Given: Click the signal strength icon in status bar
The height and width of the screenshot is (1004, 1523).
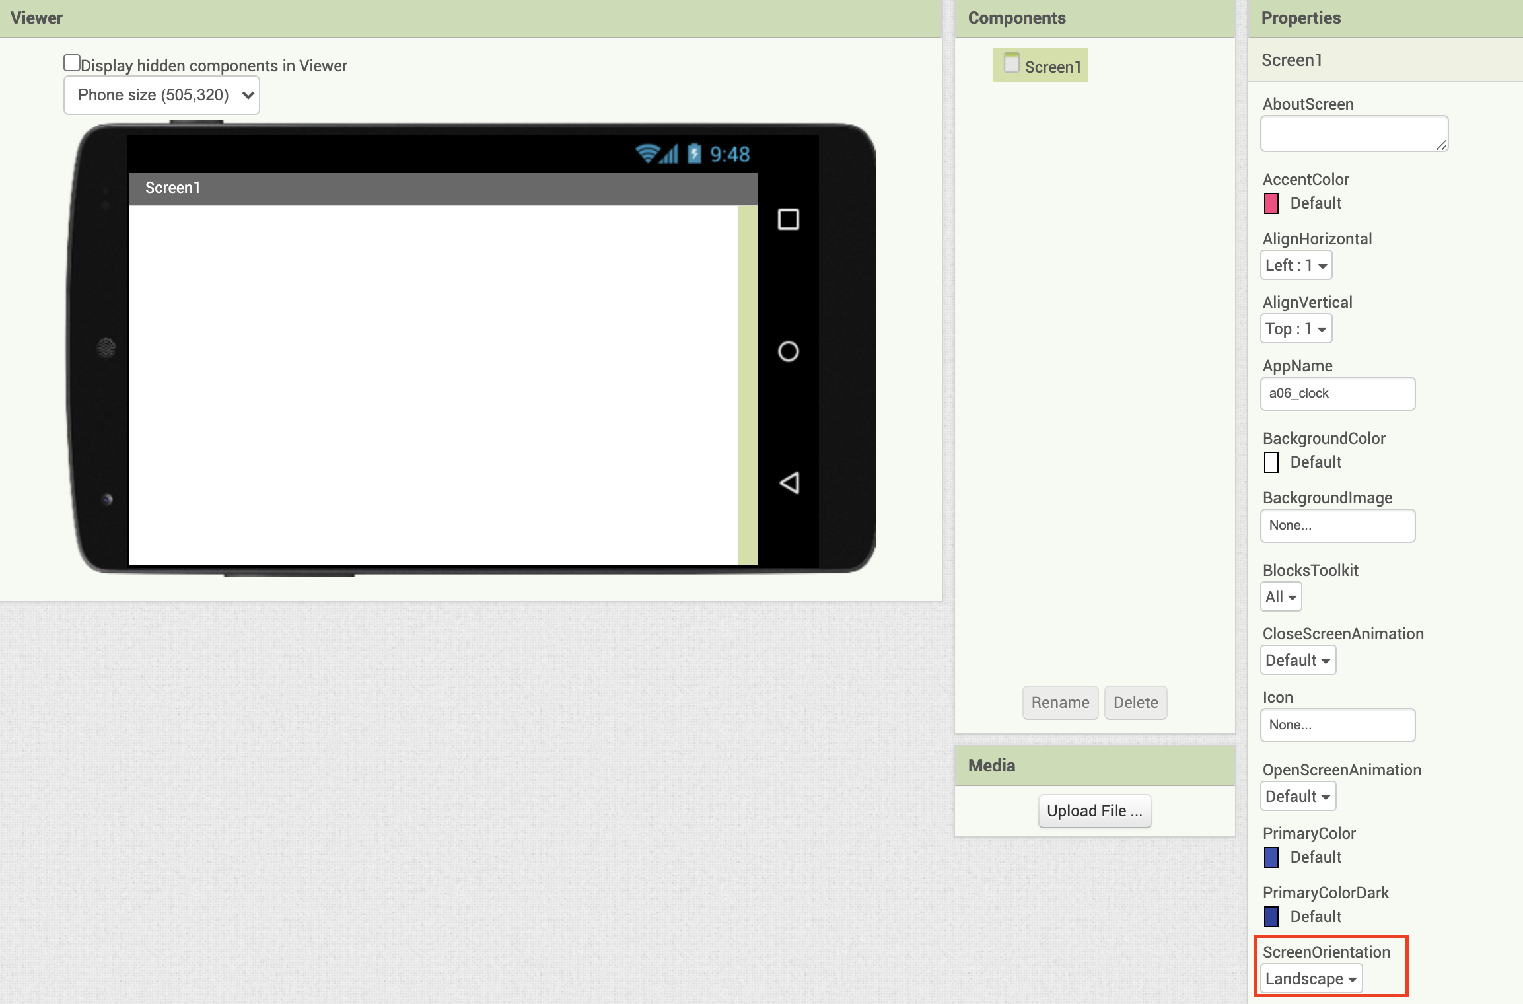Looking at the screenshot, I should tap(670, 155).
